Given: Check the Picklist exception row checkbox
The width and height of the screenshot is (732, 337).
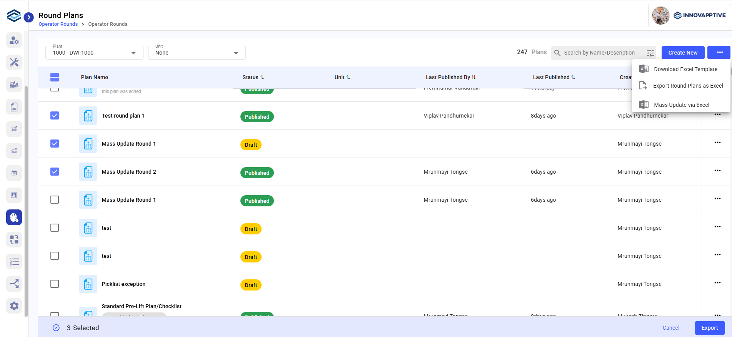Looking at the screenshot, I should click(x=55, y=284).
